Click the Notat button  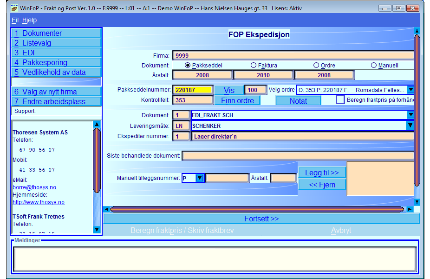298,100
